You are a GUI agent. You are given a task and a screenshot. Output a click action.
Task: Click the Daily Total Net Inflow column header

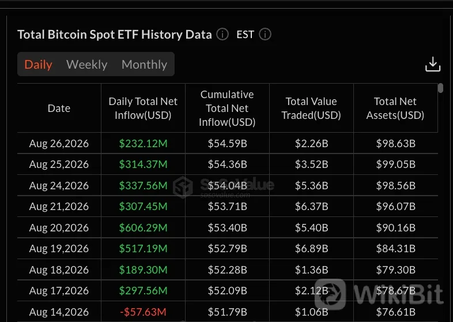(x=143, y=108)
